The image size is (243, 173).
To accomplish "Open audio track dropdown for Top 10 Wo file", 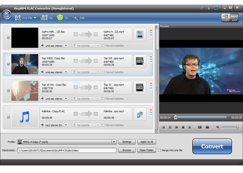I will (66, 98).
